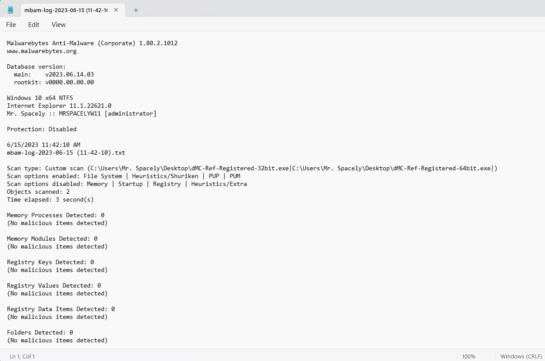Click the 'Protection: Disabled' line

42,129
